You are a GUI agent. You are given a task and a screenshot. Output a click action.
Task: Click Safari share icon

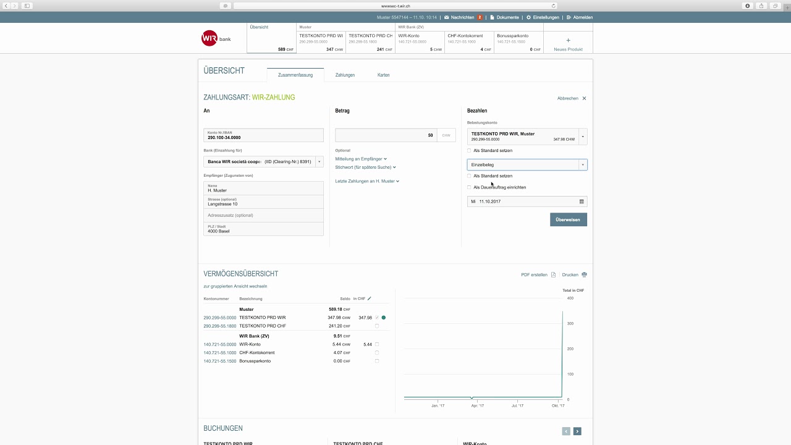click(761, 6)
